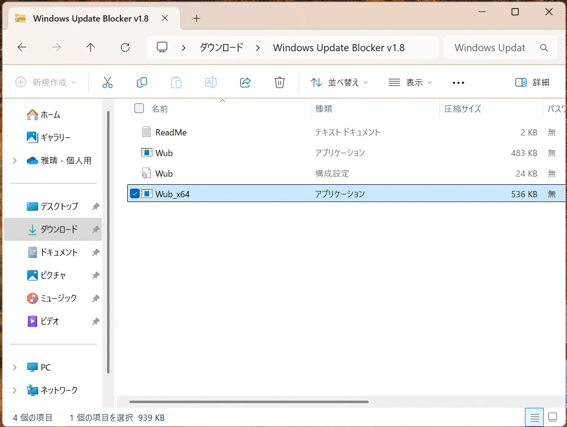Click the refresh icon in the navigation bar
567x427 pixels.
tap(125, 47)
